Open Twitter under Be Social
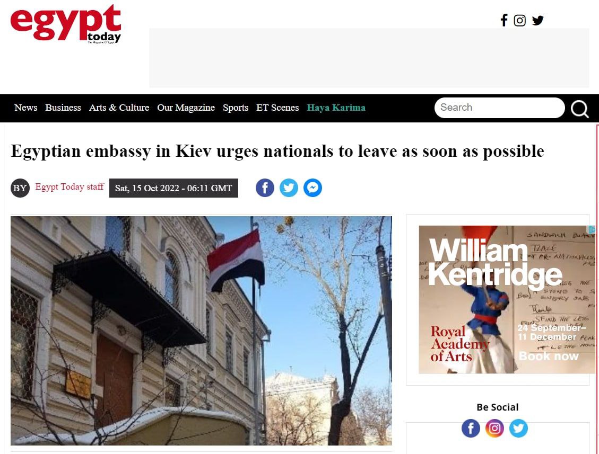599x454 pixels. click(518, 428)
